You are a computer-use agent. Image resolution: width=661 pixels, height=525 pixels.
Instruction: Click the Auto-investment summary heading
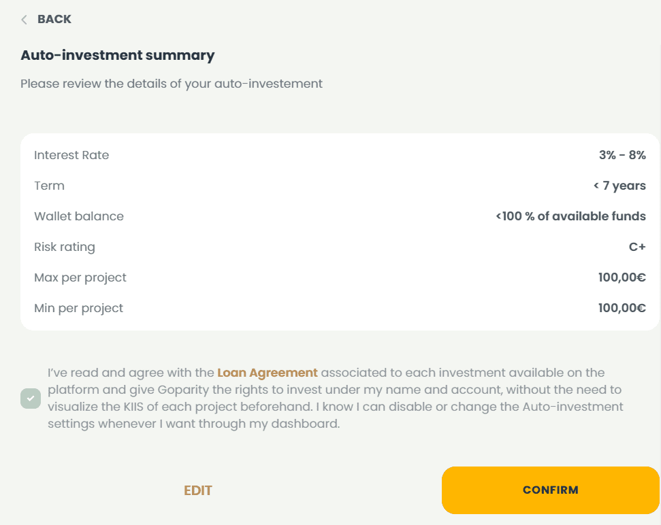(118, 56)
